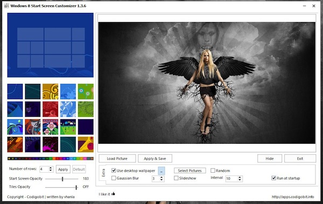The height and width of the screenshot is (204, 323).
Task: Decrease the Gaussian Blur value
Action: [x=161, y=180]
